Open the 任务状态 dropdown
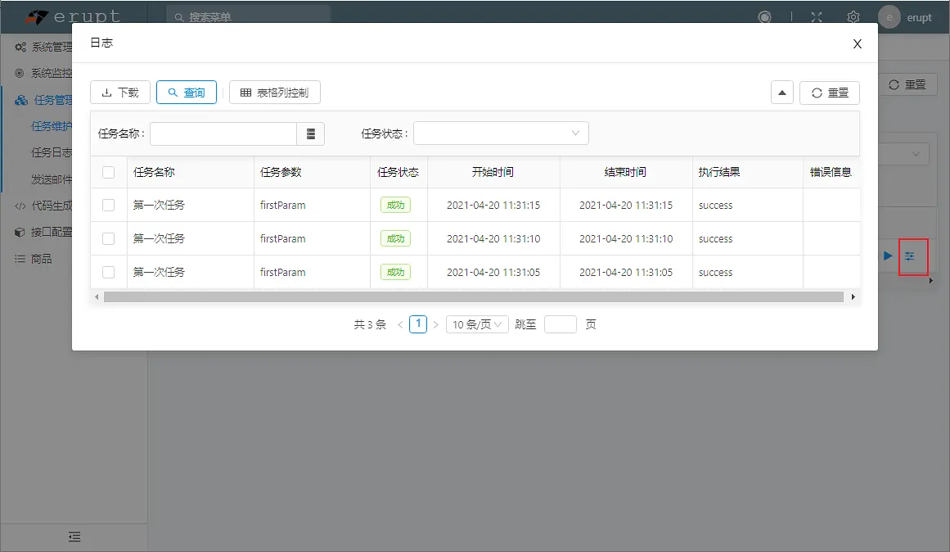 tap(501, 133)
